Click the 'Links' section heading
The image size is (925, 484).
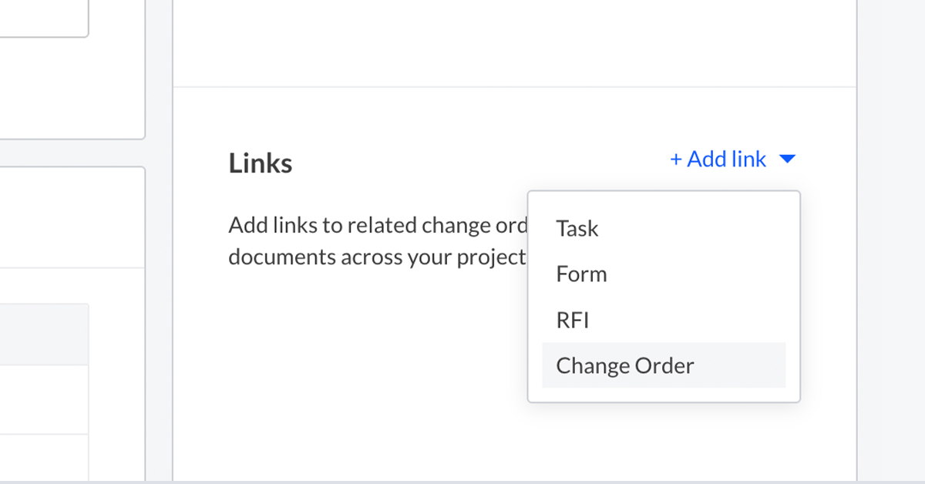(x=261, y=163)
